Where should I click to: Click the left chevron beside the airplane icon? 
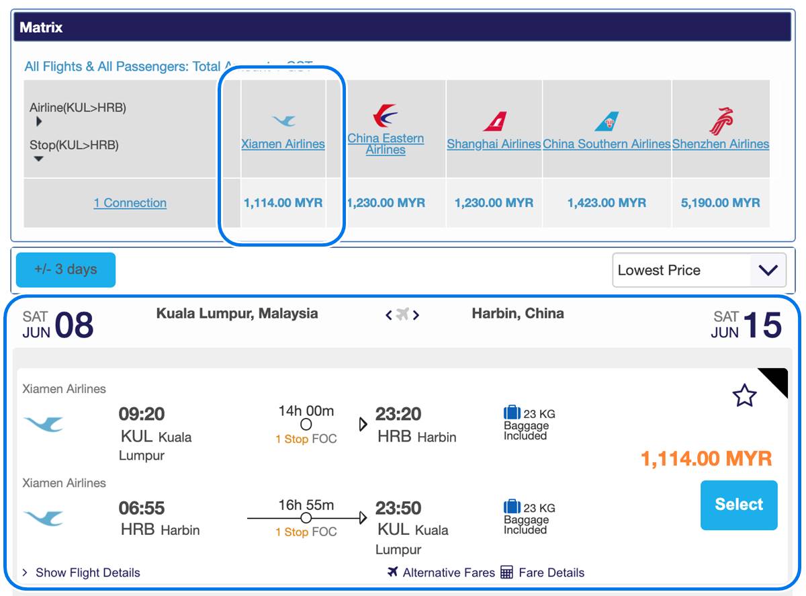(388, 314)
